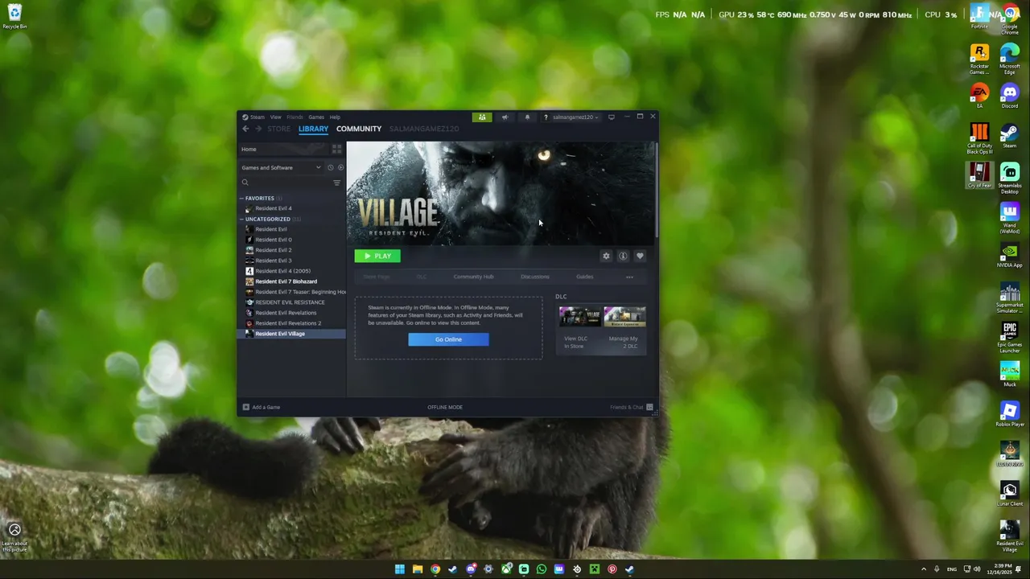Open the three-dots more links menu
1030x579 pixels.
pos(629,277)
